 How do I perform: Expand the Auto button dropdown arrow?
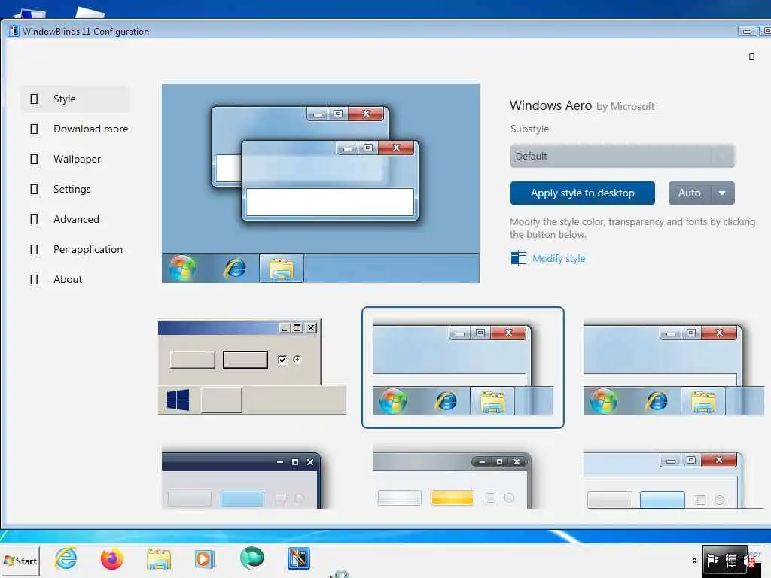click(722, 193)
